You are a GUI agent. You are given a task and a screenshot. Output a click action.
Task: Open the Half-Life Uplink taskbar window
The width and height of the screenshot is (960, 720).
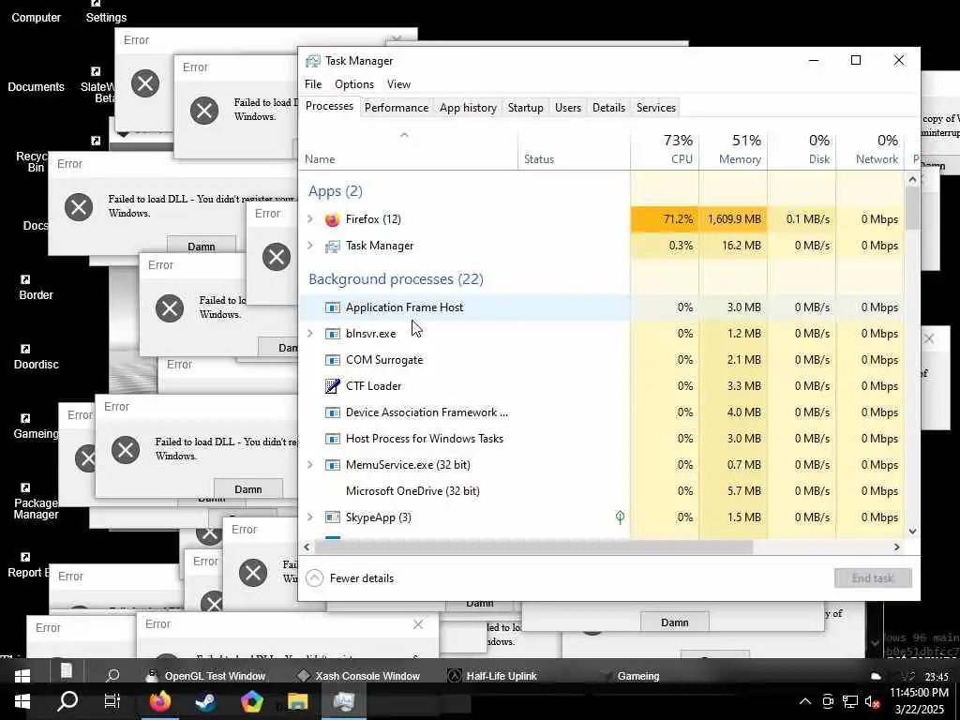(493, 676)
